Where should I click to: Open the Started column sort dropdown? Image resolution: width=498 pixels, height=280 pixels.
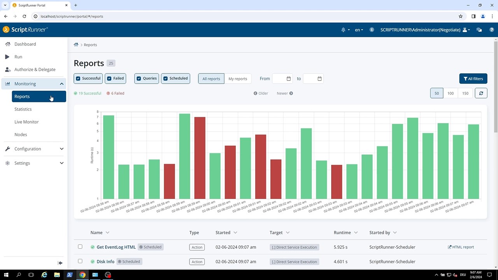click(x=235, y=233)
